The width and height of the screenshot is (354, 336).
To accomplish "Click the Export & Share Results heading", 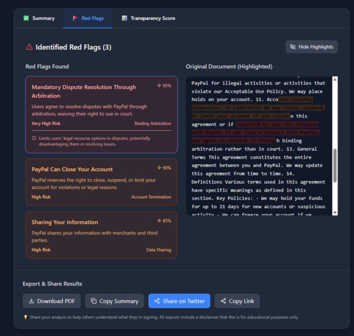I will coord(52,284).
